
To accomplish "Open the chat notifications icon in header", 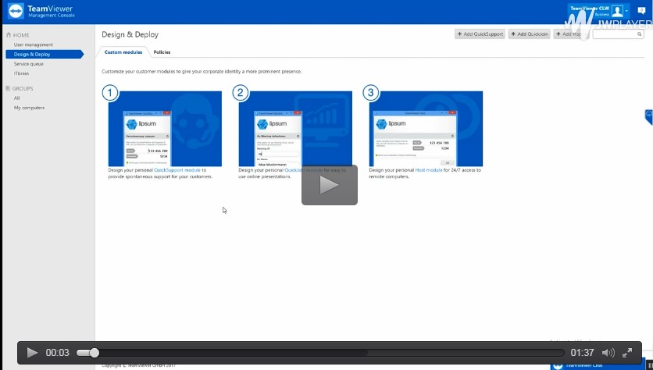I will pos(642,11).
